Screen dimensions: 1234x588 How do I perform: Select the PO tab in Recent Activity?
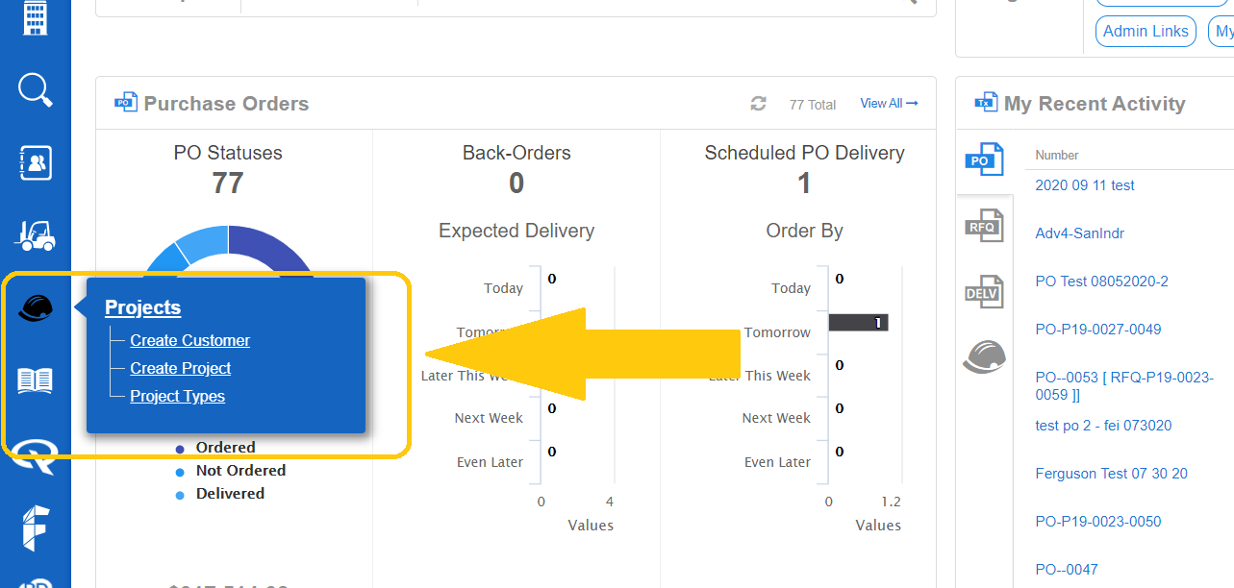[984, 160]
